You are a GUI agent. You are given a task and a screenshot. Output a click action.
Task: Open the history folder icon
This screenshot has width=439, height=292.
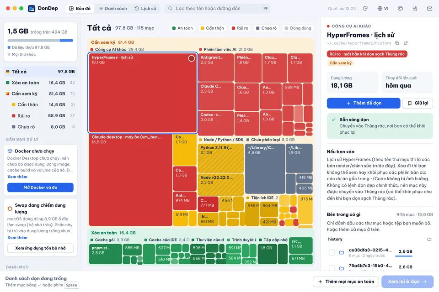[x=429, y=239]
